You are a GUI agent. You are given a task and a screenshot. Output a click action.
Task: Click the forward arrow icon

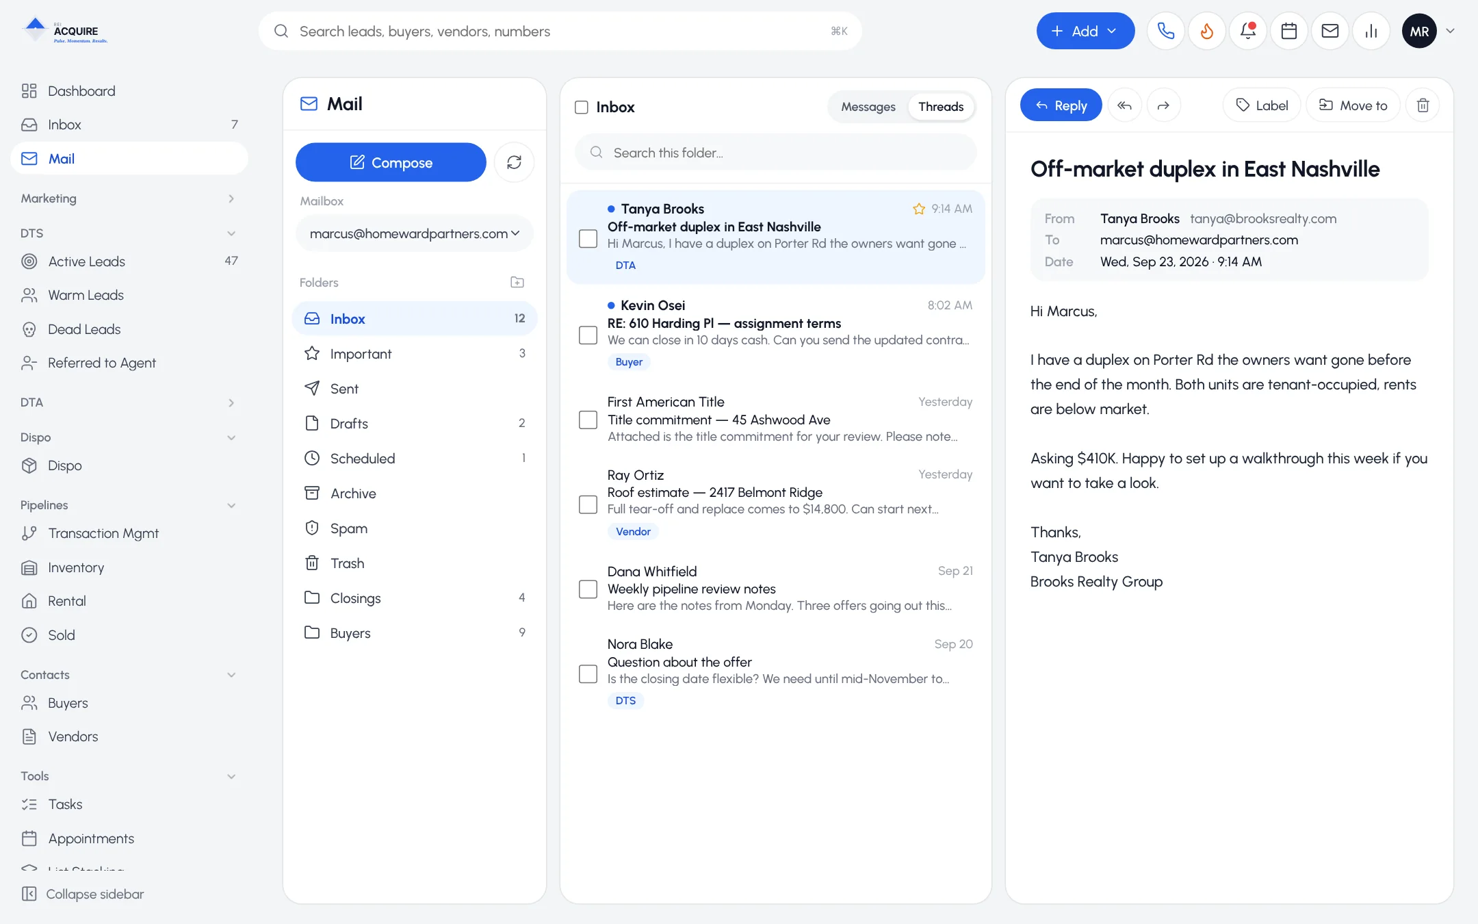coord(1163,105)
